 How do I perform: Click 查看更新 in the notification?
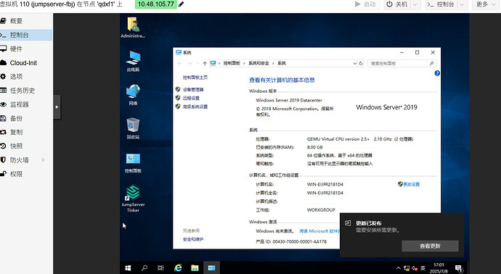430,246
